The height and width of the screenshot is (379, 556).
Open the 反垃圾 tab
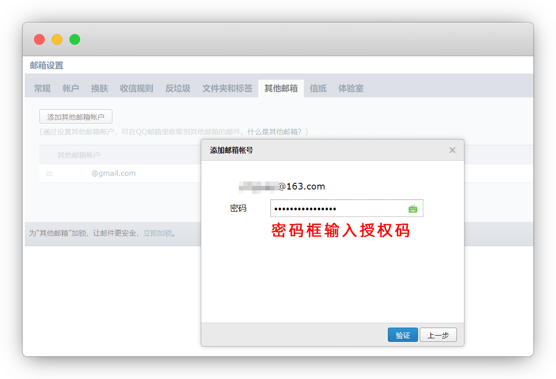coord(178,89)
